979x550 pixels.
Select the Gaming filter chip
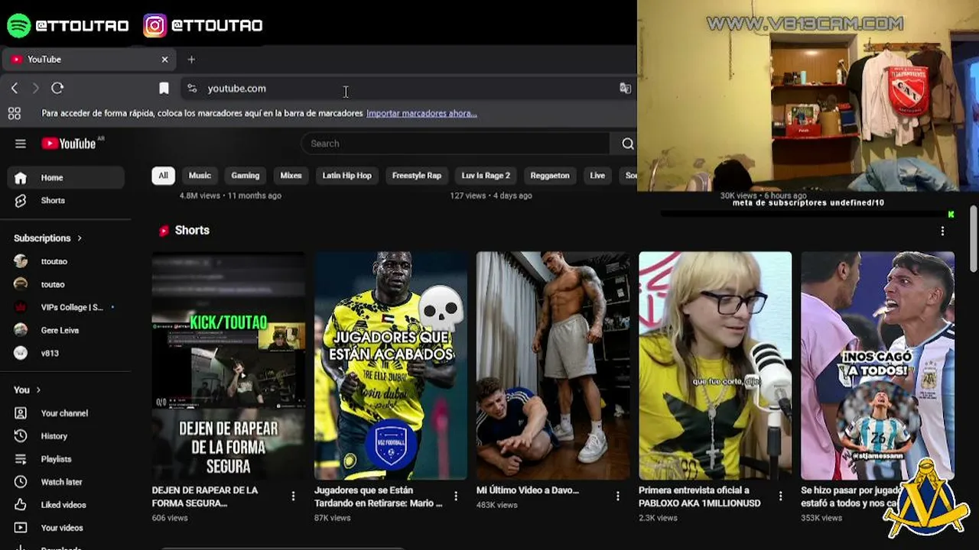(246, 176)
